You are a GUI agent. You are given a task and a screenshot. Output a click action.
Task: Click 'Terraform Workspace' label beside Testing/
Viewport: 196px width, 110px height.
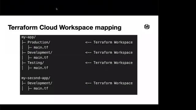(x=113, y=63)
